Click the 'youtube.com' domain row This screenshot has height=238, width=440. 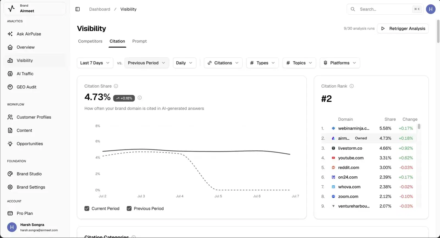point(369,158)
